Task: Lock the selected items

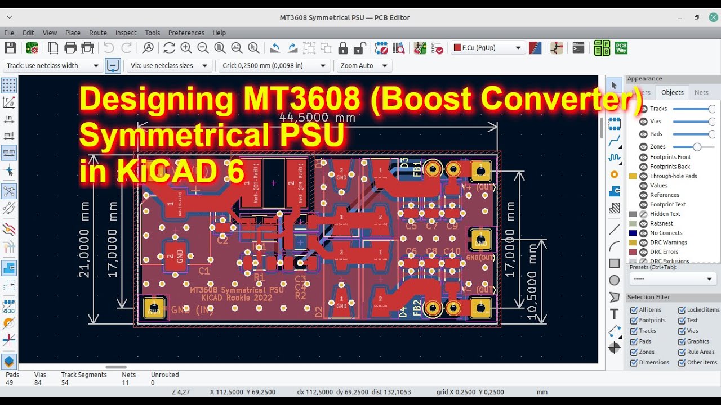Action: point(343,48)
